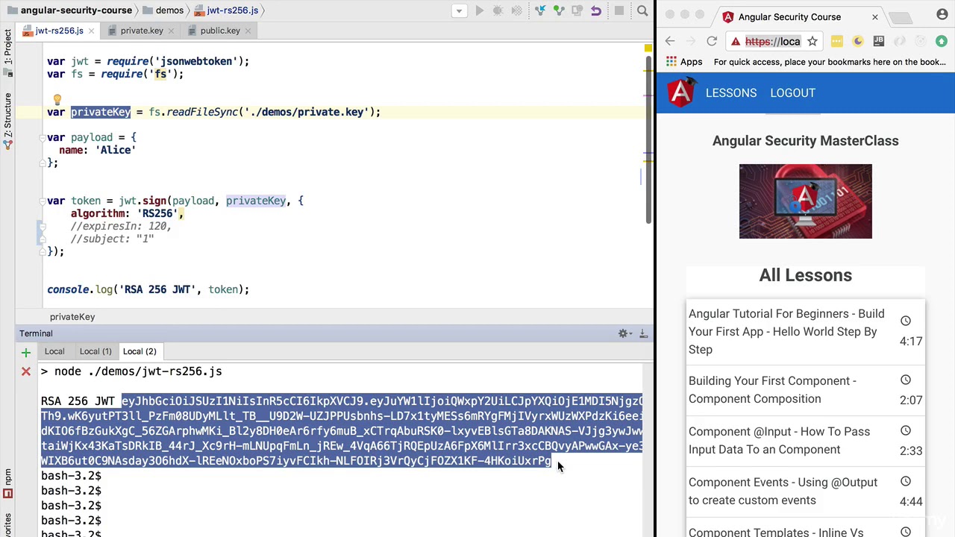Close the private.key editor tab
Image resolution: width=955 pixels, height=537 pixels.
coord(172,31)
